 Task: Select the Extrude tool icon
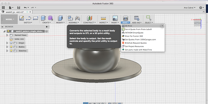tap(43, 18)
